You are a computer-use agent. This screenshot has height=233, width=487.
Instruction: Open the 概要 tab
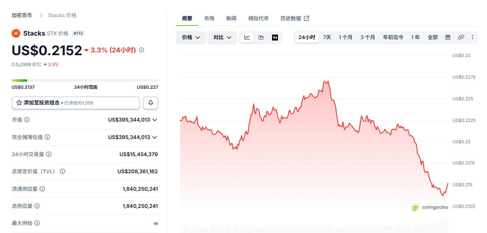click(187, 19)
